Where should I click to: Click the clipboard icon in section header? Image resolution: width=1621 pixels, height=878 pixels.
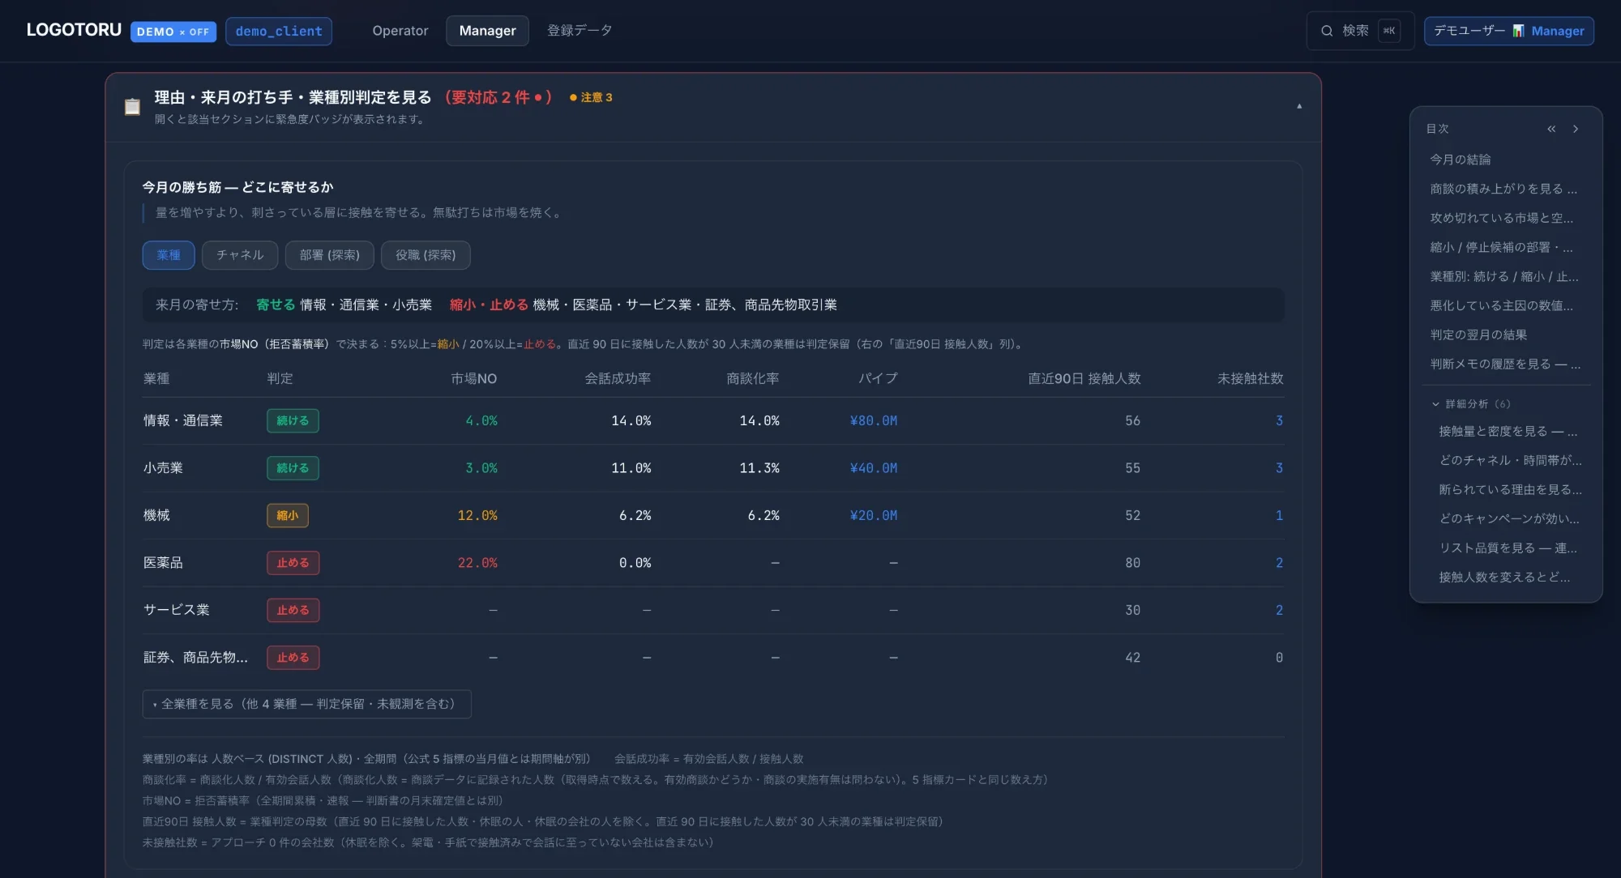(x=132, y=106)
